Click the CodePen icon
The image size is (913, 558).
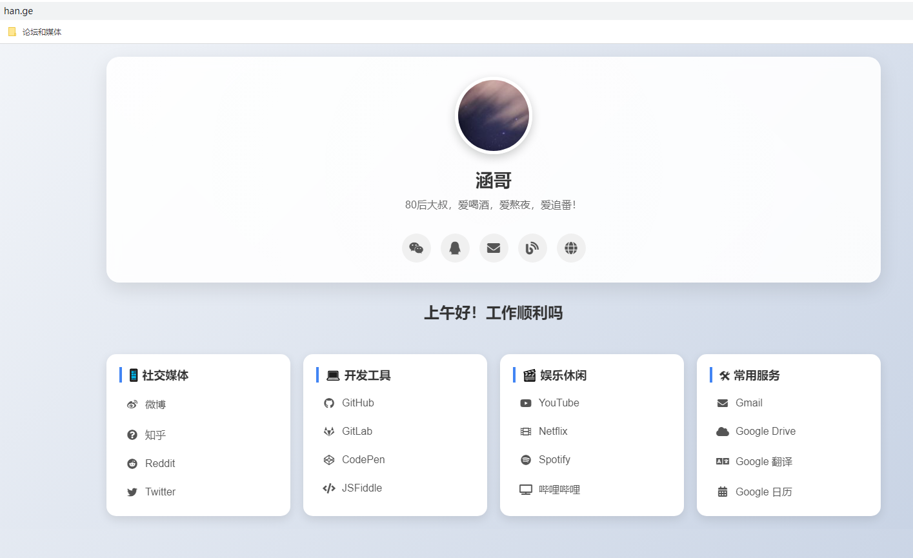tap(329, 459)
